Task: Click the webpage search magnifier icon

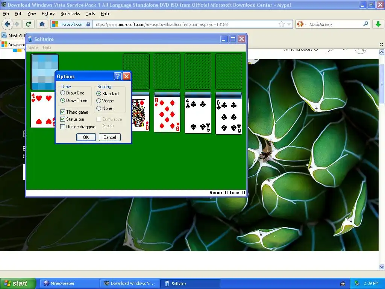Action: tap(330, 50)
